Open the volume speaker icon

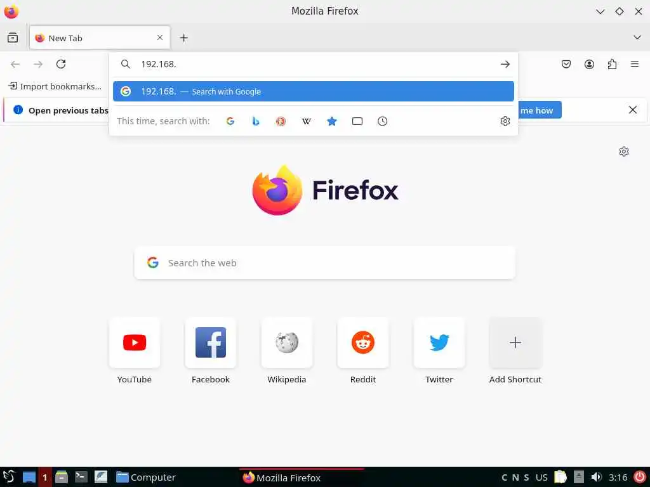point(596,477)
